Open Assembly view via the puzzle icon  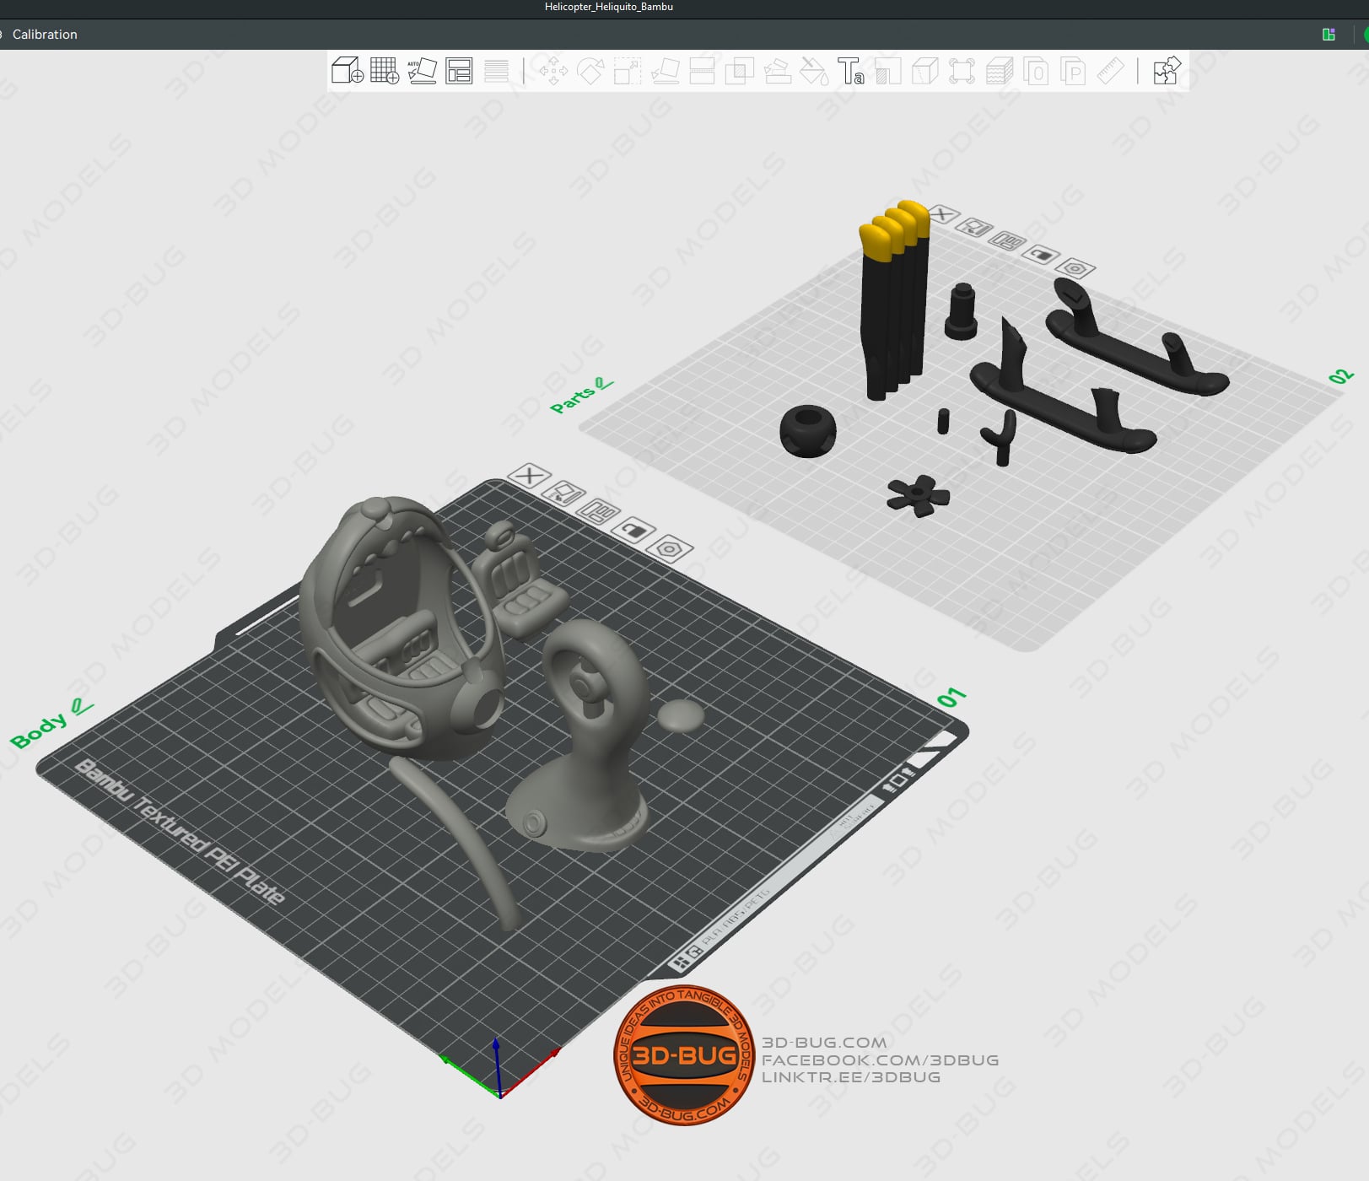tap(1167, 71)
